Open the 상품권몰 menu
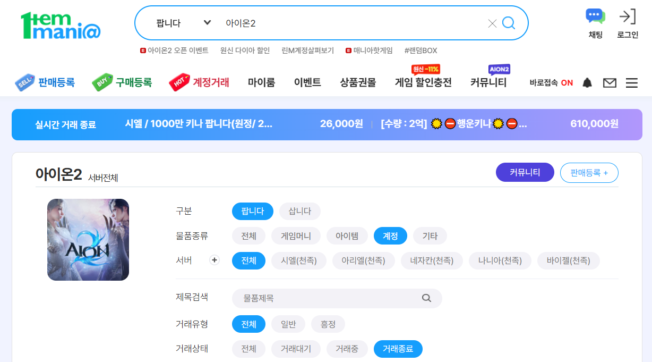This screenshot has width=652, height=362. click(x=358, y=83)
